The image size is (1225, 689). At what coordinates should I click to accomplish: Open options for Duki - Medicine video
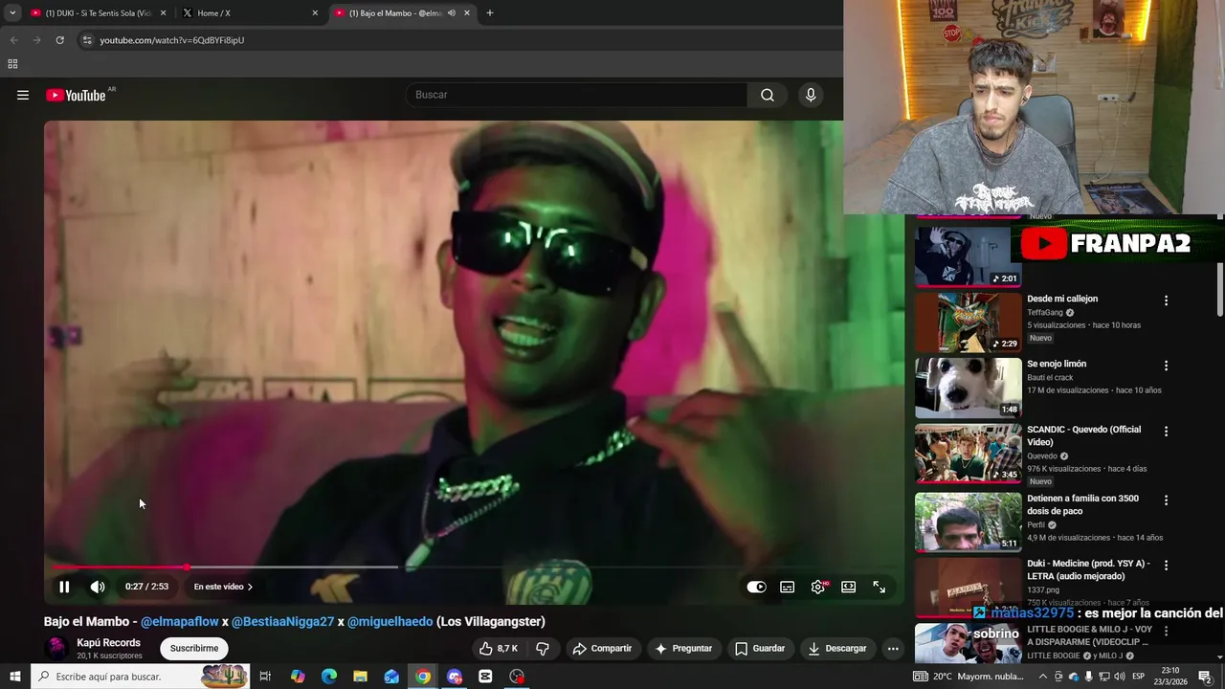point(1166,566)
